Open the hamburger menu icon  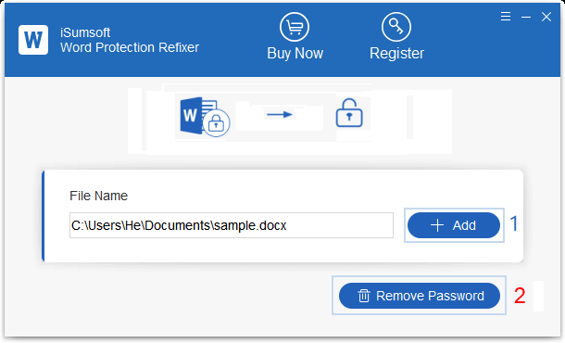point(506,17)
